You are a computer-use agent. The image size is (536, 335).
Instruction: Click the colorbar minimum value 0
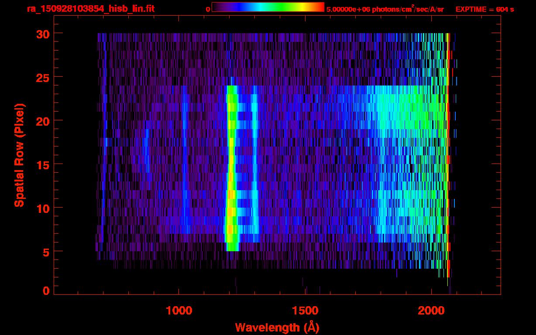click(208, 9)
